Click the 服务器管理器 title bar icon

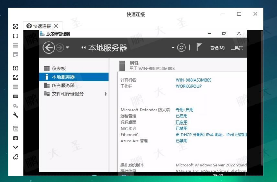42,34
